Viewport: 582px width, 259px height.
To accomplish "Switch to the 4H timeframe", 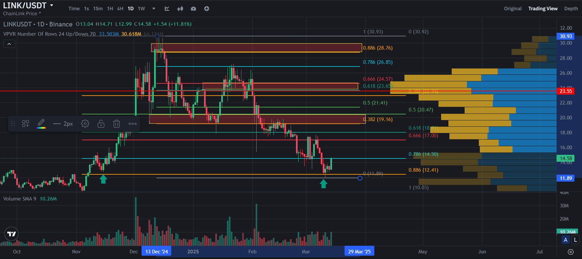I will point(120,9).
